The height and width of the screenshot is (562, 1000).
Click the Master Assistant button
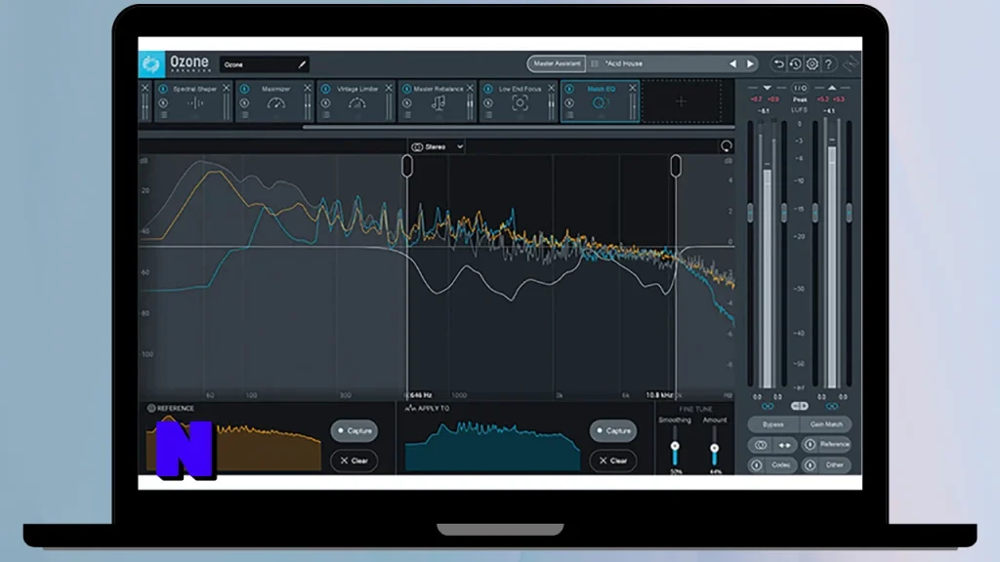point(556,63)
